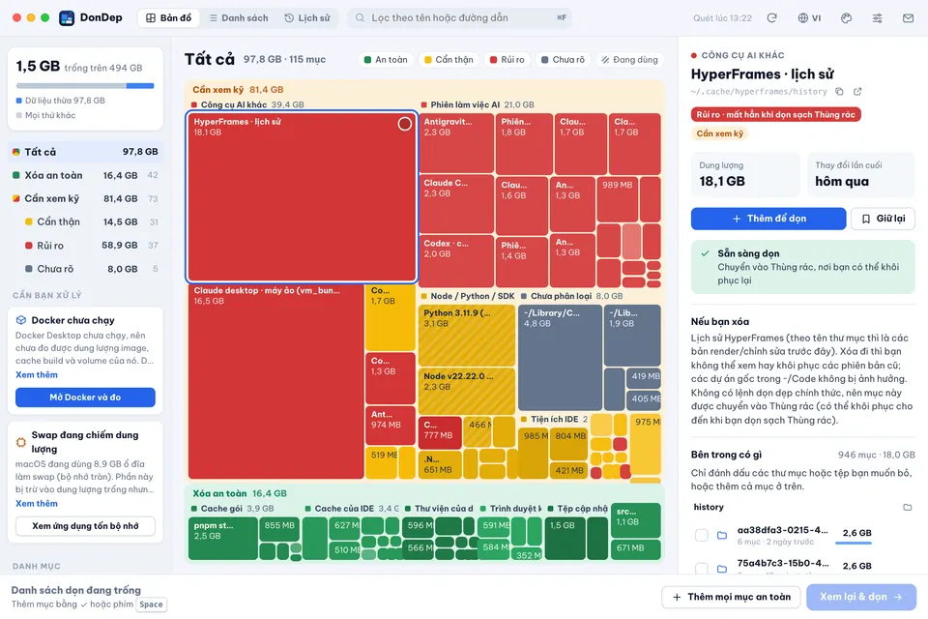
Task: Expand Docker chưa chạy Xem thêm
Action: click(37, 374)
